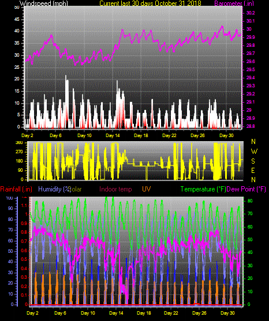Select the 'Dew Point (°F)' legend label

pos(246,189)
